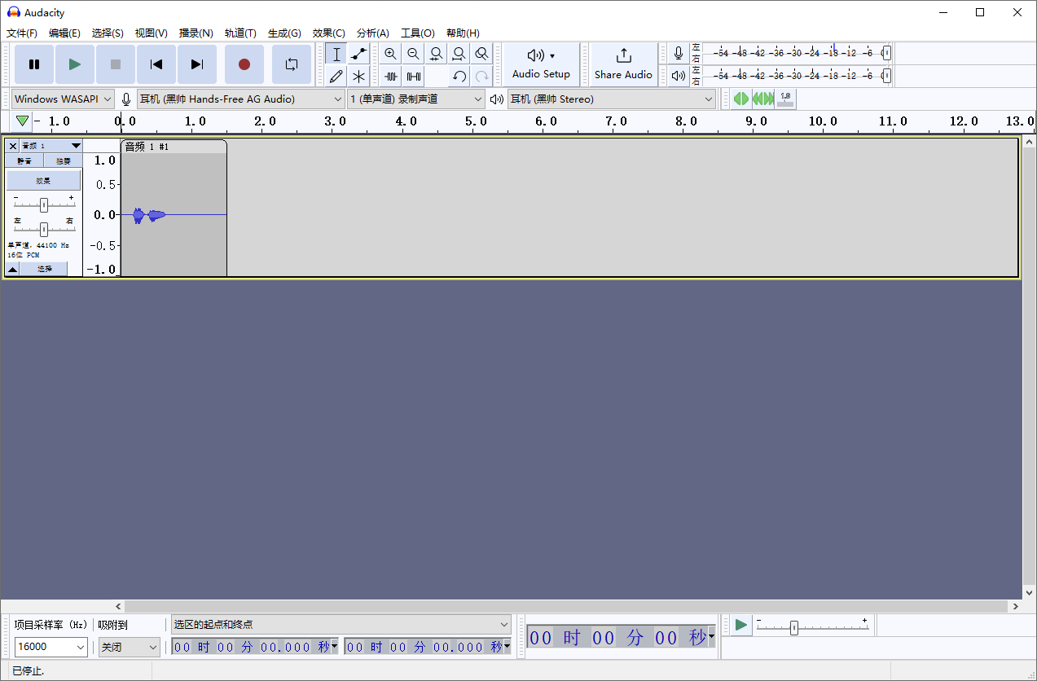Open the 选区的起点和终点 selection mode dropdown
This screenshot has width=1037, height=681.
(341, 625)
